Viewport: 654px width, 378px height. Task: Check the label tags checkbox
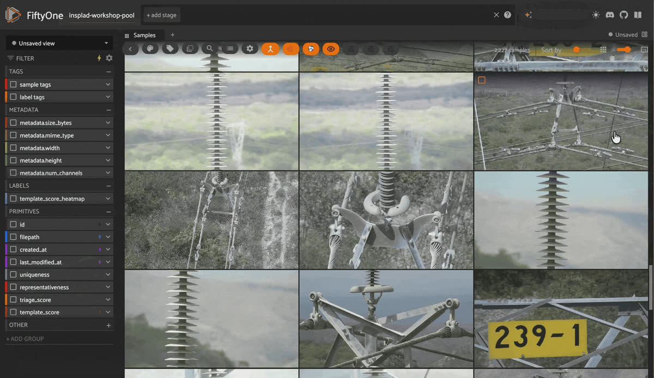[x=13, y=97]
